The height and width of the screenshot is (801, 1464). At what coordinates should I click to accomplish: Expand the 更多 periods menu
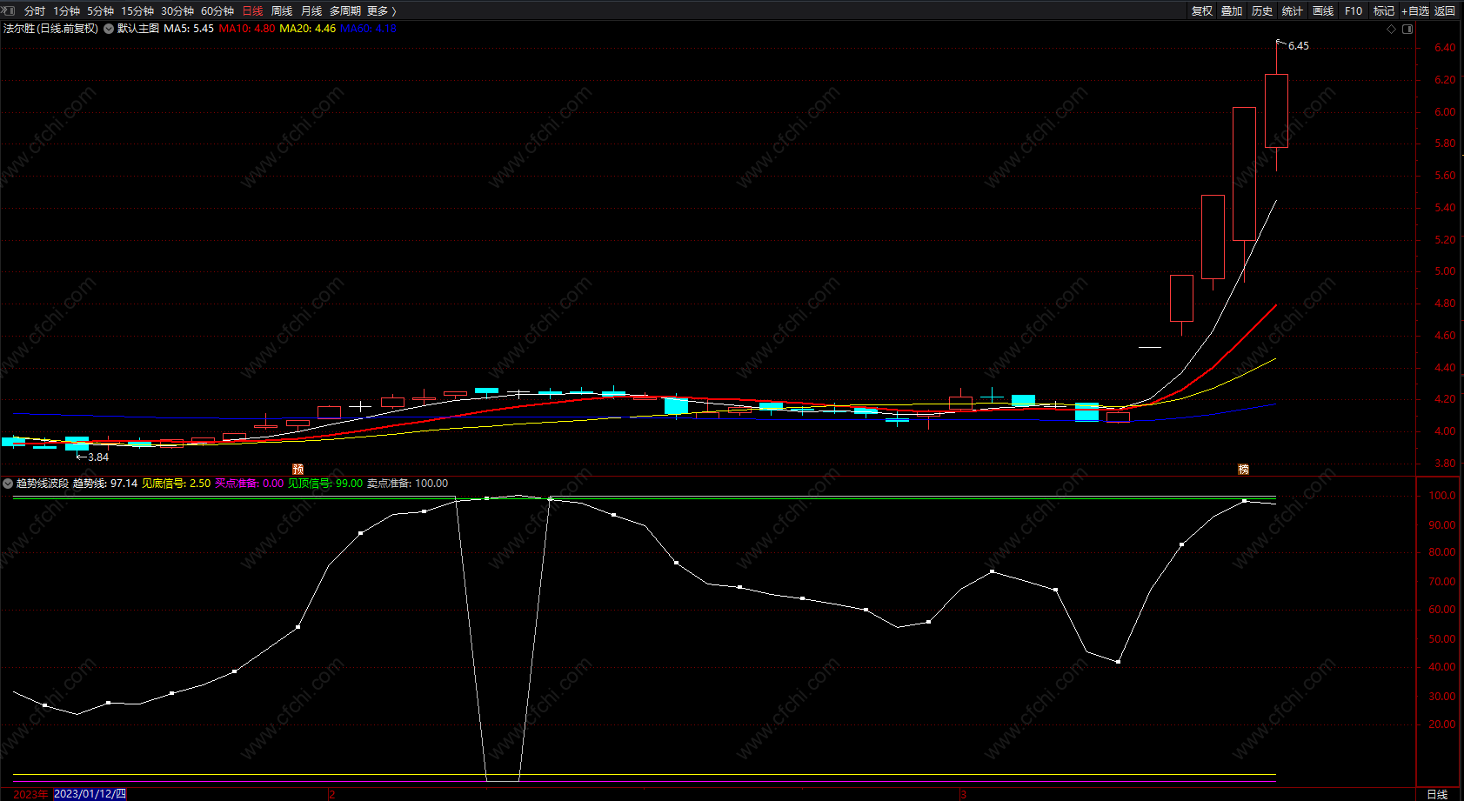382,11
